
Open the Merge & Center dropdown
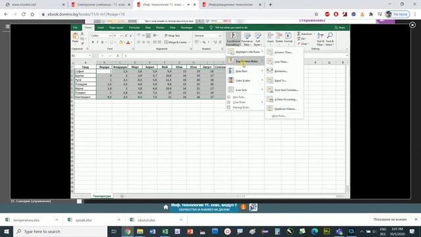tap(189, 42)
